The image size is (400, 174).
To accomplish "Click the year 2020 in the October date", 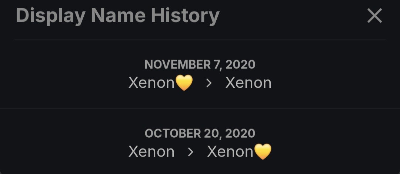I will 240,133.
